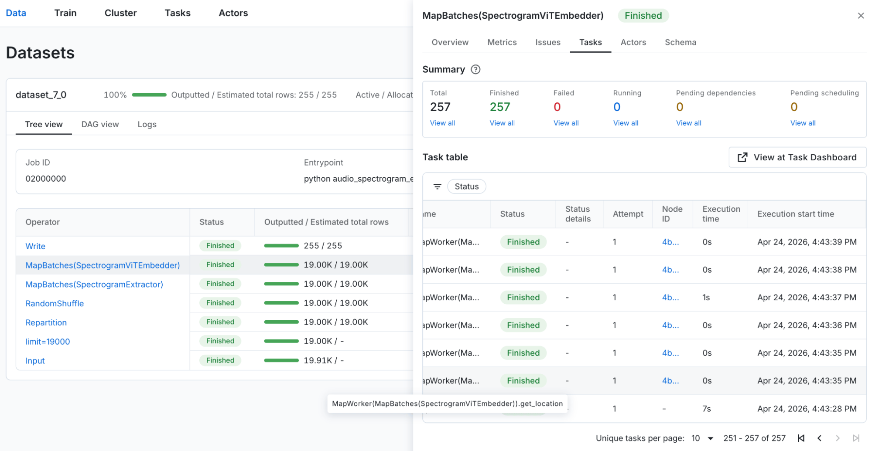
Task: Select the Tasks tab in details panel
Action: click(x=590, y=42)
